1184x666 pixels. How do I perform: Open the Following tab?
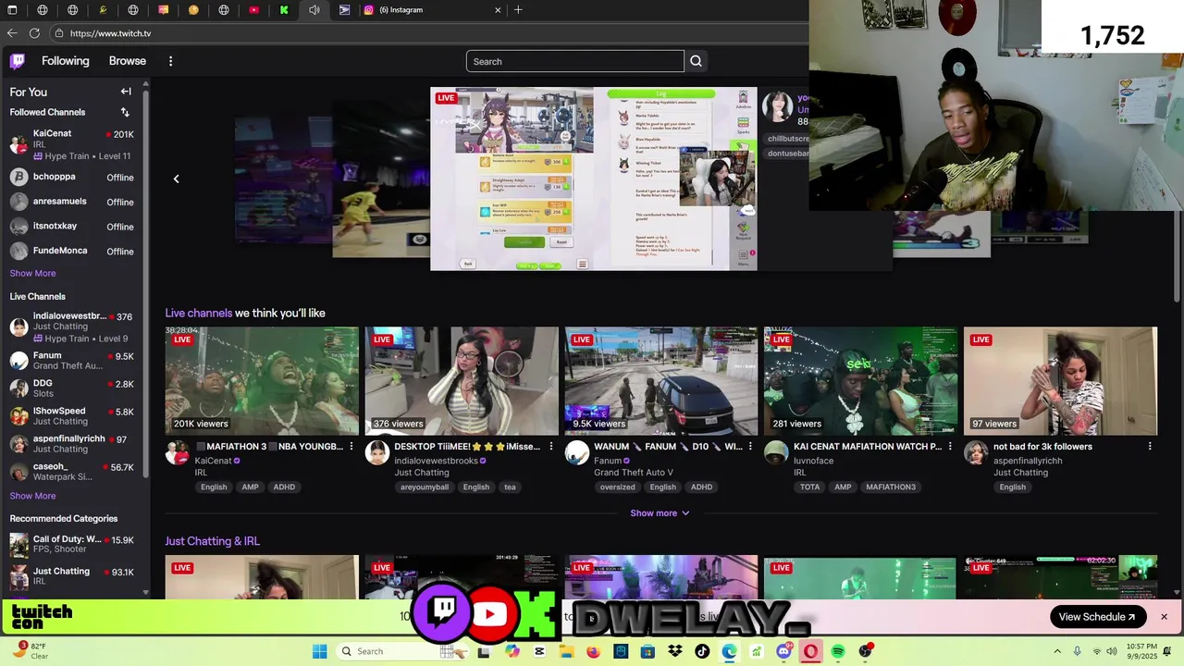click(66, 61)
